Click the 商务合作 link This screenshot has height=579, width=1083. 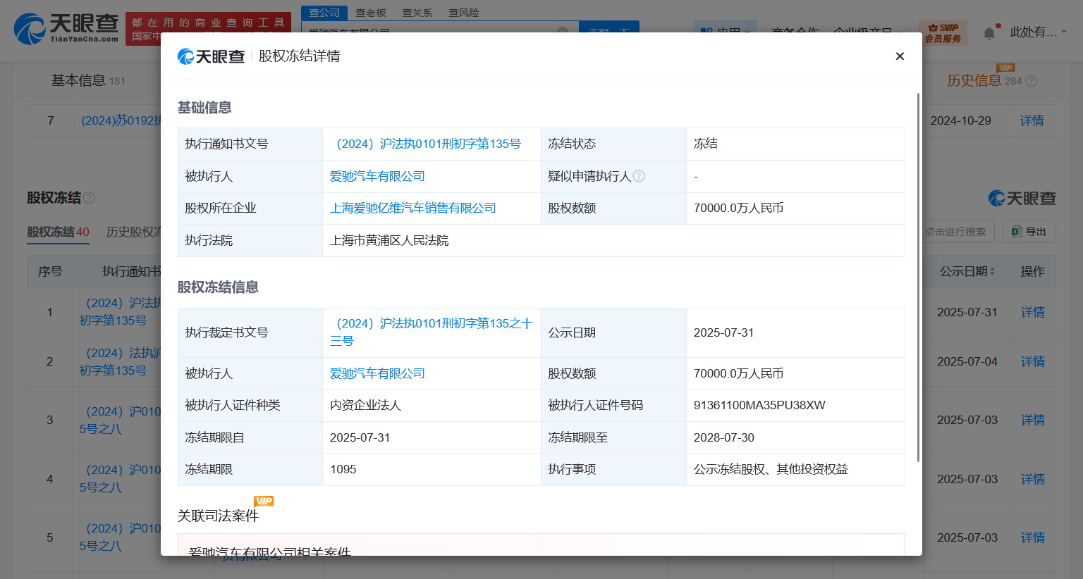(x=795, y=32)
